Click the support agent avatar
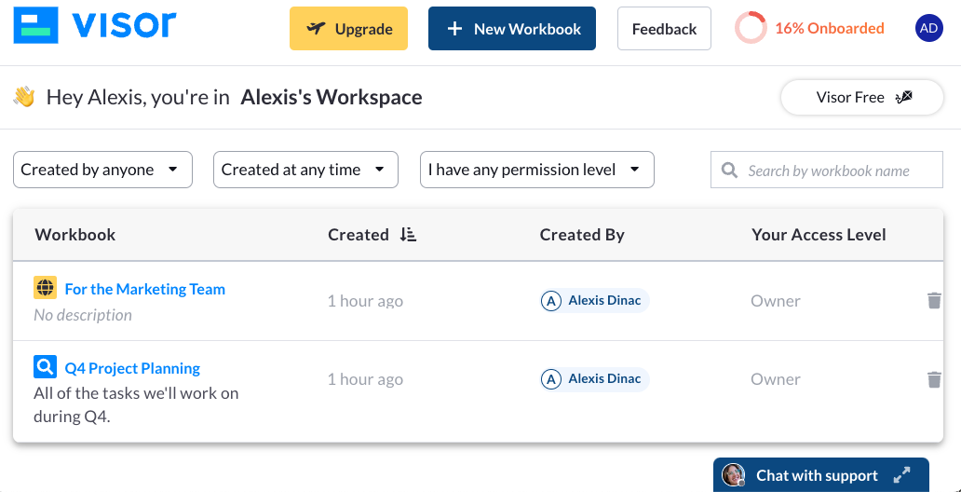The image size is (961, 492). point(733,475)
